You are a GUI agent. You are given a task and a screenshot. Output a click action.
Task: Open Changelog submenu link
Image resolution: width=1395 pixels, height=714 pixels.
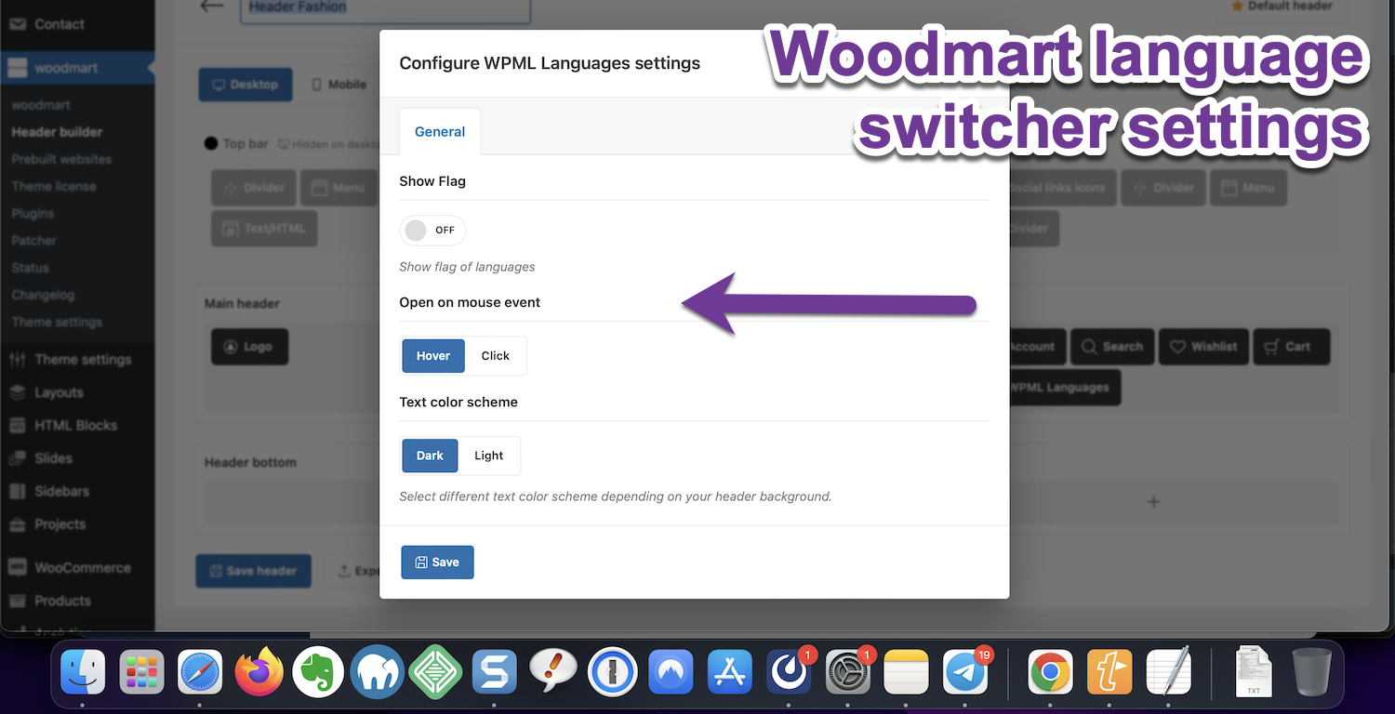pos(43,295)
